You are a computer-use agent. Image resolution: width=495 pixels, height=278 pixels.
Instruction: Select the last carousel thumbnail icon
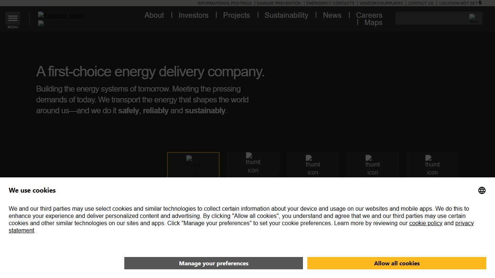tap(432, 165)
